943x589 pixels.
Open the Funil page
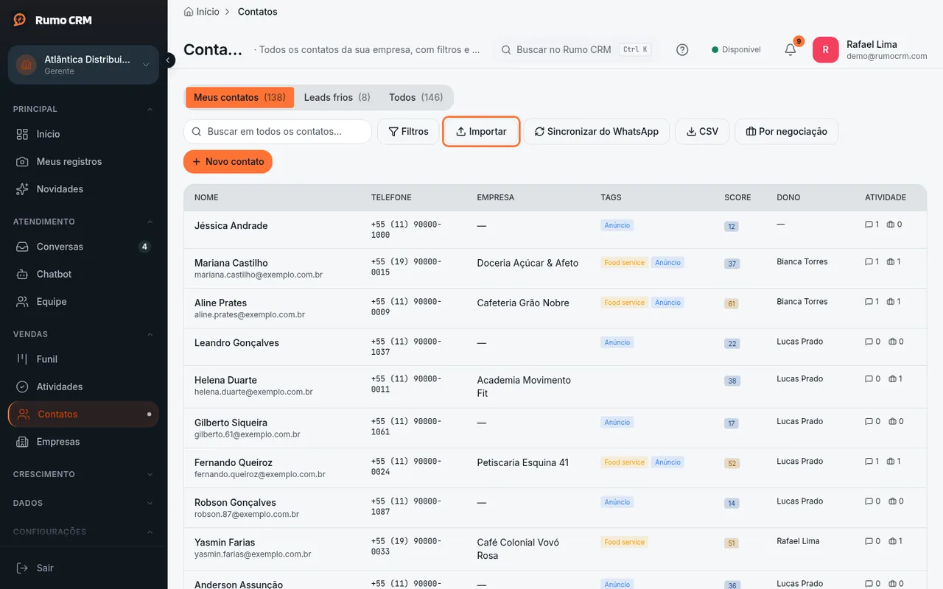click(83, 359)
